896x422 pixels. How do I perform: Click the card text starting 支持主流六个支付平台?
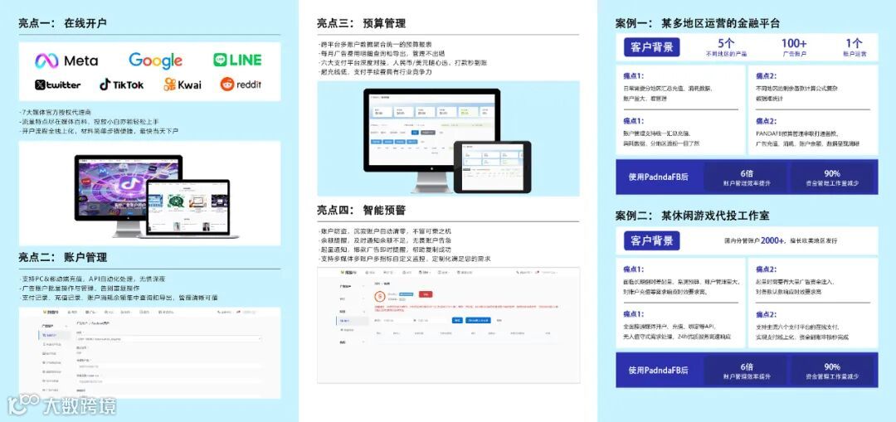(802, 332)
